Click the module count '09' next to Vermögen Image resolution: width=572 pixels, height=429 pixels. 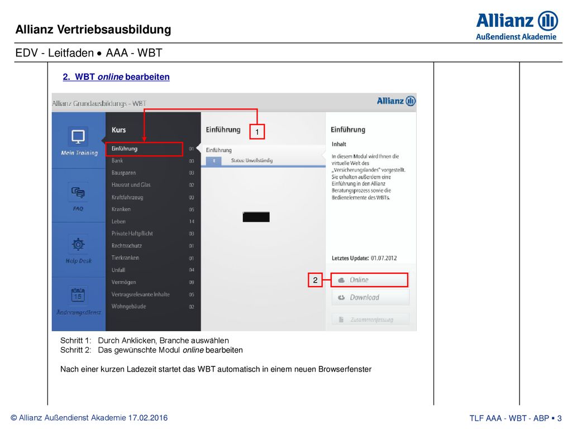click(192, 282)
